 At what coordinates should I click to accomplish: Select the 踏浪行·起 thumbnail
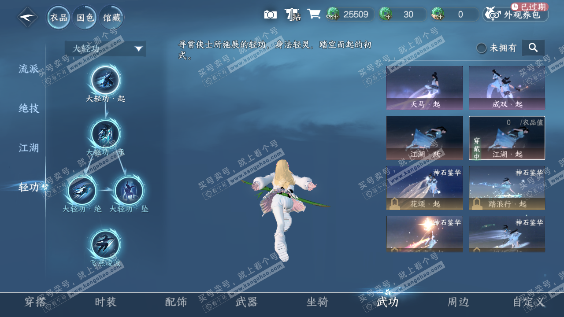coord(507,188)
